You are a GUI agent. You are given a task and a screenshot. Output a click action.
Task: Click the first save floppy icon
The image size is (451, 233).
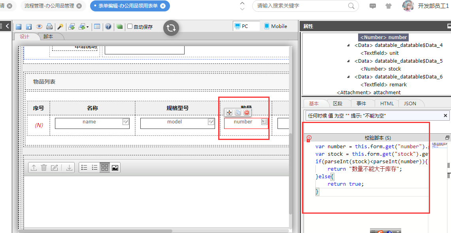(19, 27)
